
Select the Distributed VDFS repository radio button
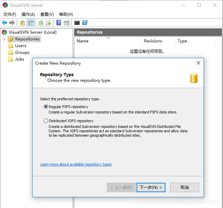click(46, 120)
